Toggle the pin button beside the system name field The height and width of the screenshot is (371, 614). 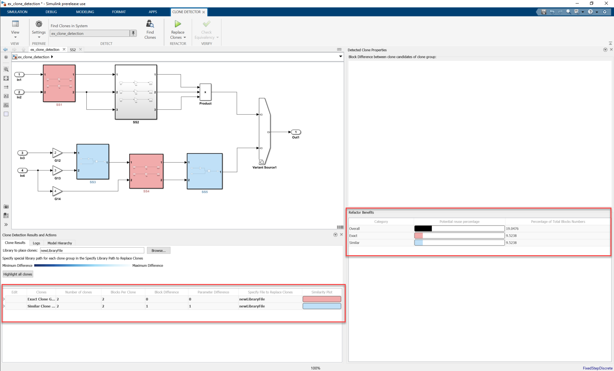133,33
